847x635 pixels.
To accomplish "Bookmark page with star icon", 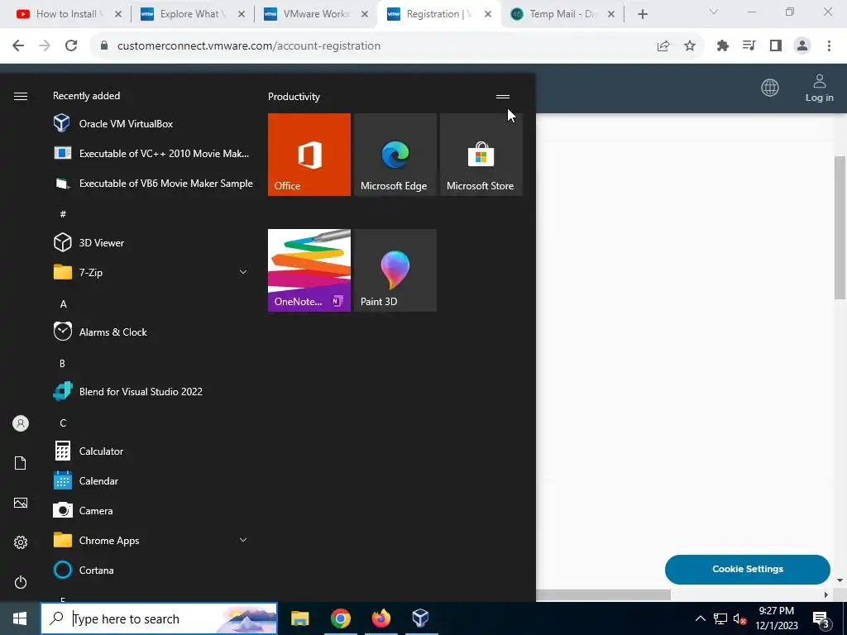I will 690,46.
